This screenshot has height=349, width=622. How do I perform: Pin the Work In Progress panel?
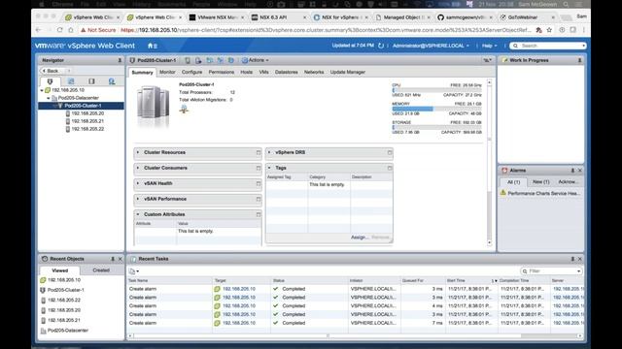(579, 60)
